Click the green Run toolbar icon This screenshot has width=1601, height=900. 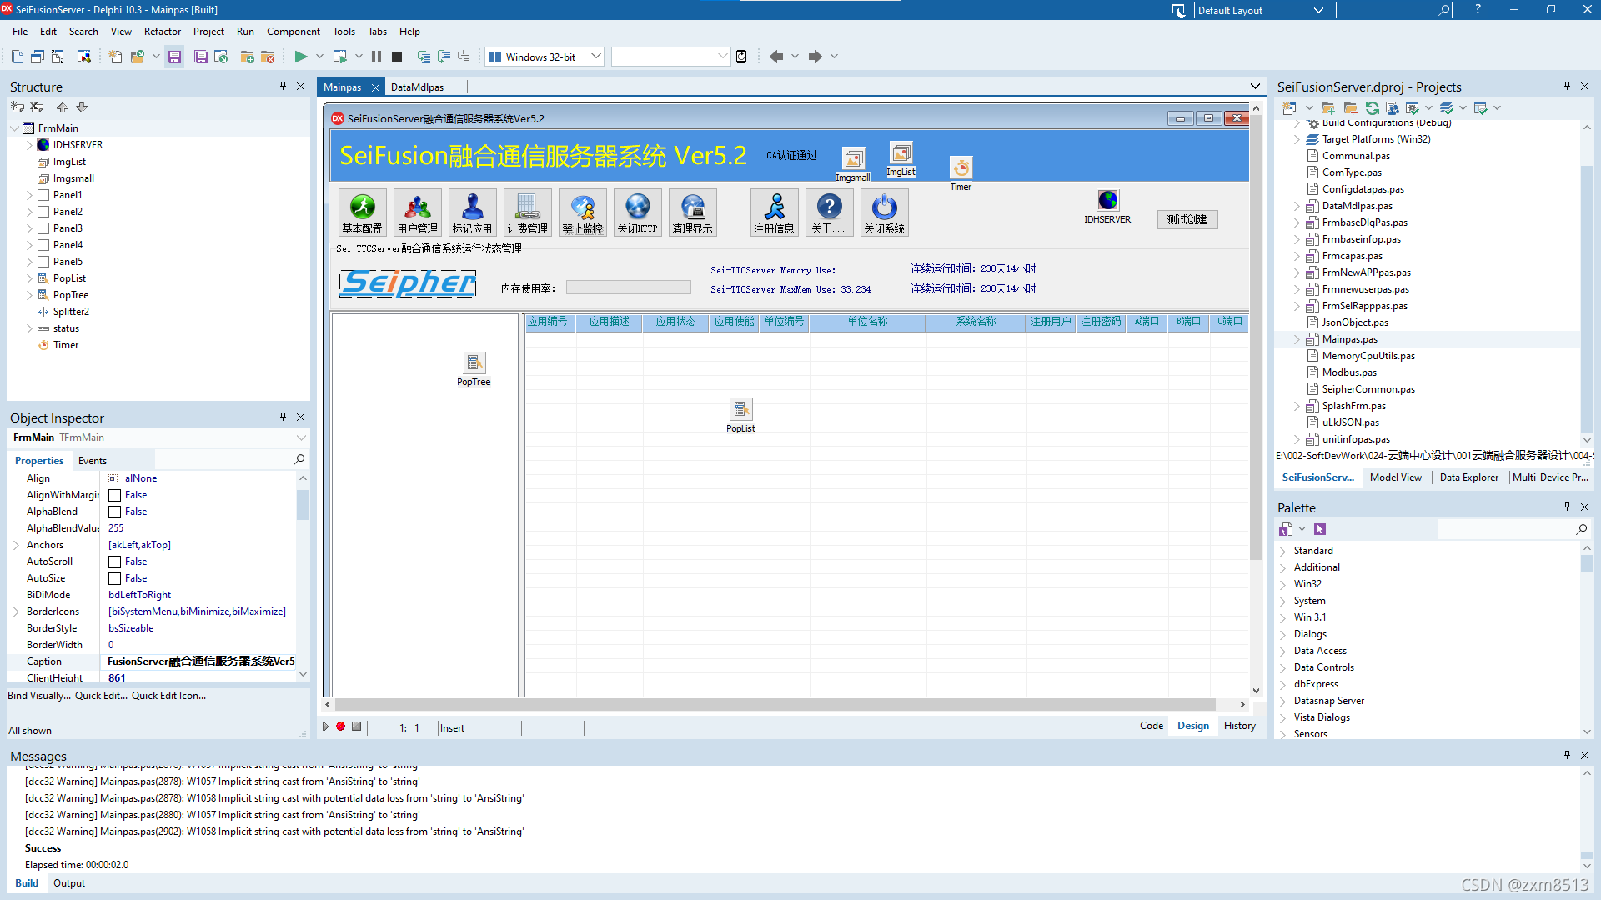(x=301, y=57)
